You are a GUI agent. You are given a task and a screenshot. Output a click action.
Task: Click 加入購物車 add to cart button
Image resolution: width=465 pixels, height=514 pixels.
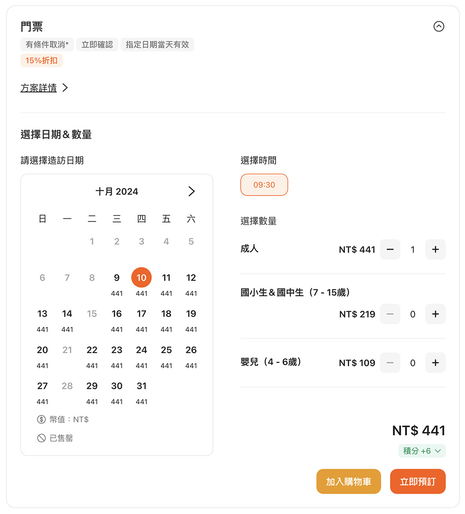pos(348,481)
